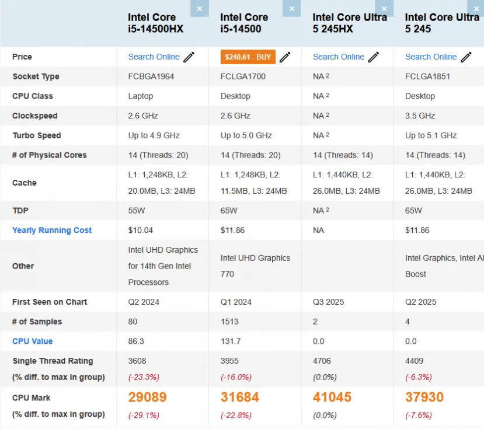Remove Intel Core i5-14500HX from the comparison
Screen dimensions: 484x429
point(200,9)
